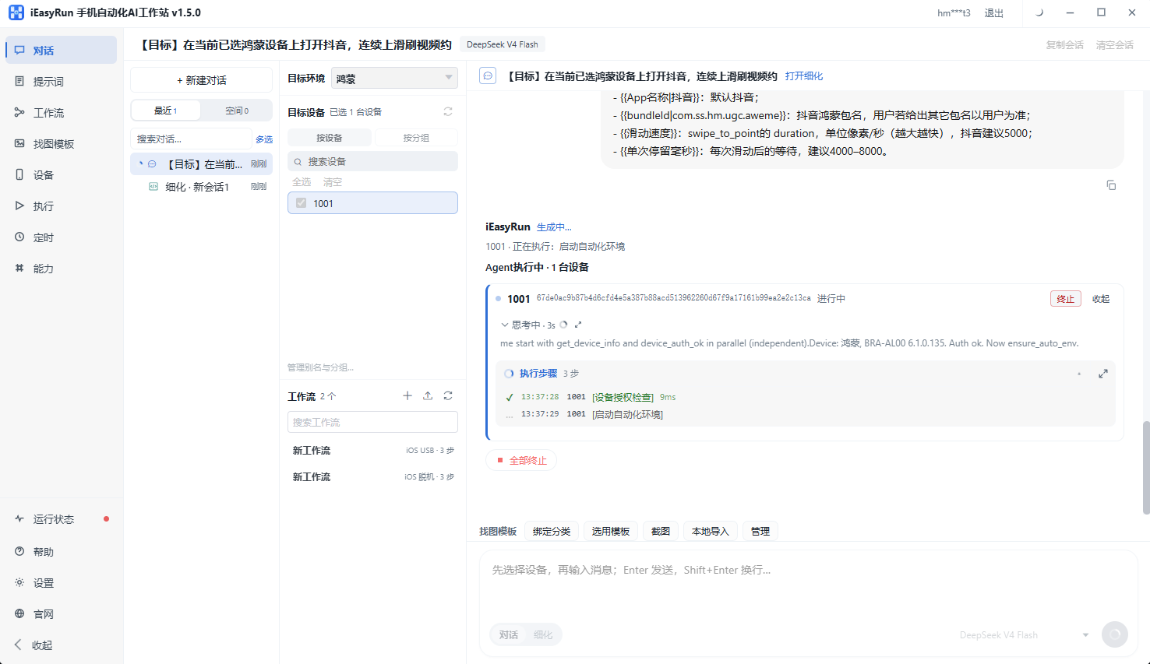Screen dimensions: 1150x664
Task: Click the 截图 toolbar button
Action: [661, 531]
